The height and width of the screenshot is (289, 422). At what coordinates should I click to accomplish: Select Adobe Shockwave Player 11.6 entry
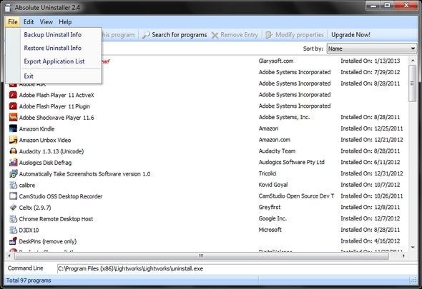57,118
